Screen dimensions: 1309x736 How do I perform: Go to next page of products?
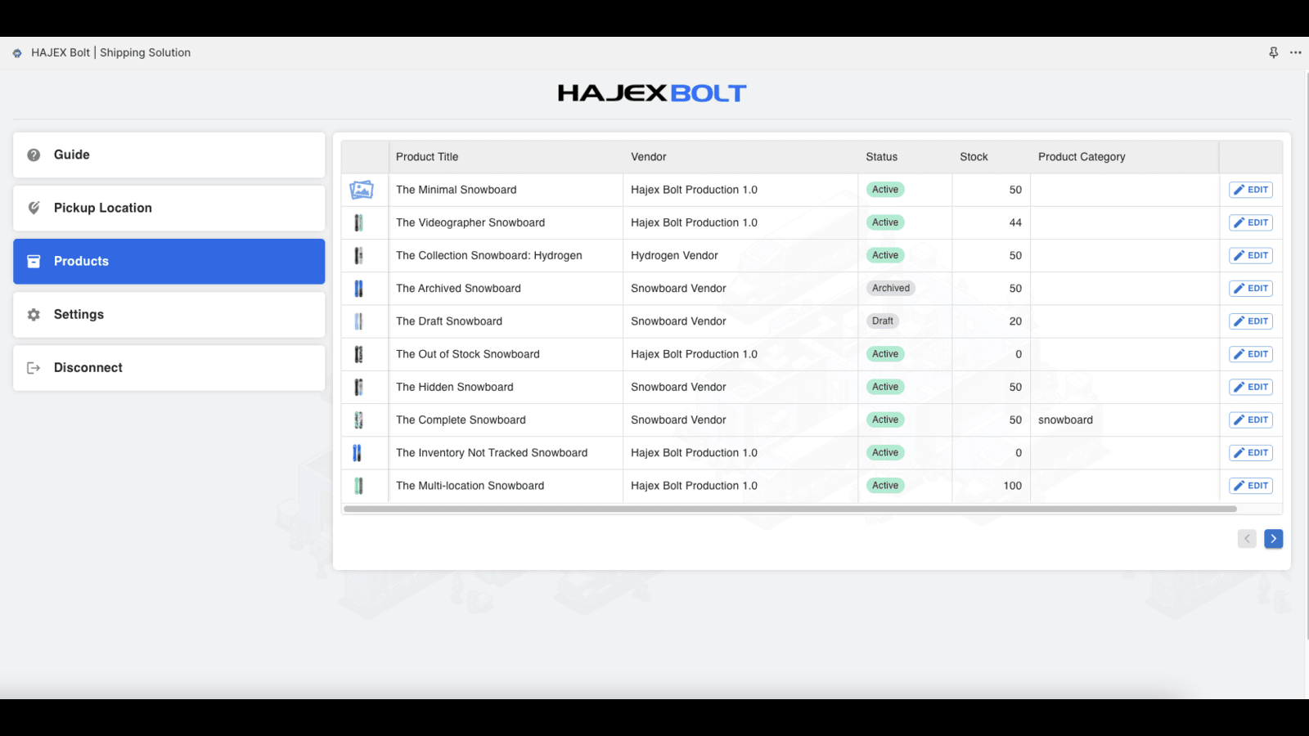(x=1273, y=539)
